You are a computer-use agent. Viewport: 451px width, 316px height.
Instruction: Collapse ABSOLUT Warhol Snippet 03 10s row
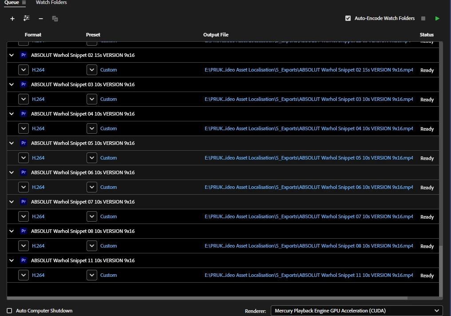(12, 84)
